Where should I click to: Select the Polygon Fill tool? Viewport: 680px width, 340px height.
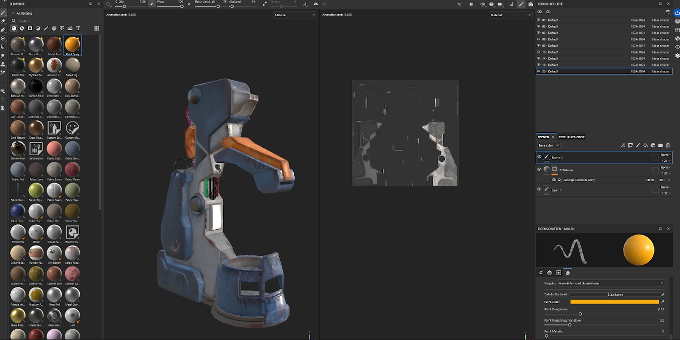[3, 38]
